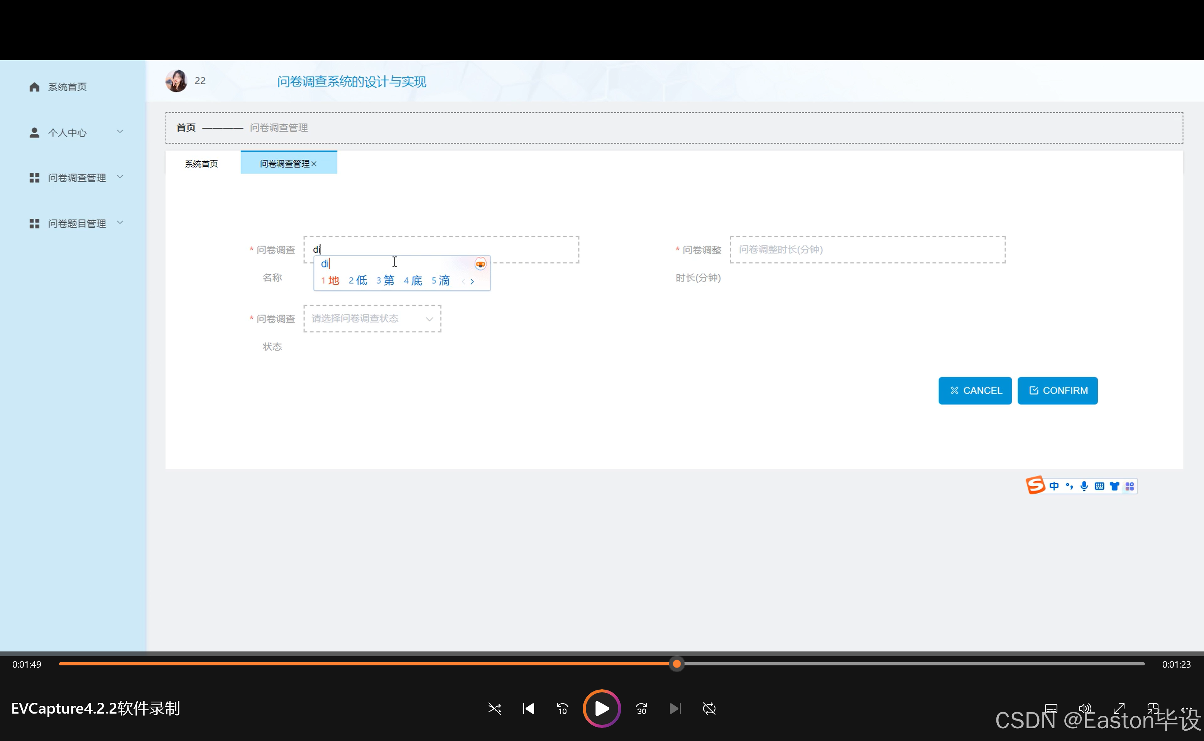This screenshot has width=1204, height=741.
Task: Click the user avatar picture in header
Action: [x=176, y=81]
